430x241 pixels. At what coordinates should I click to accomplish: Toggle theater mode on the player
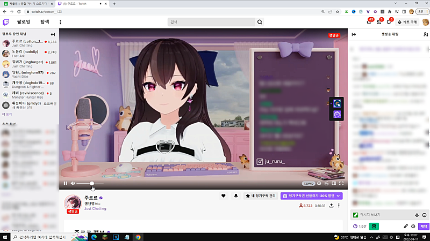click(x=334, y=183)
